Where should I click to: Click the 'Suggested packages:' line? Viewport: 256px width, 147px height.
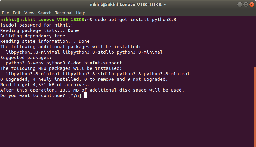[x=26, y=58]
